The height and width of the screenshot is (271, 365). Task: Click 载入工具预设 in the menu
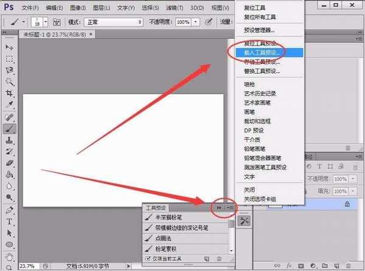(262, 52)
